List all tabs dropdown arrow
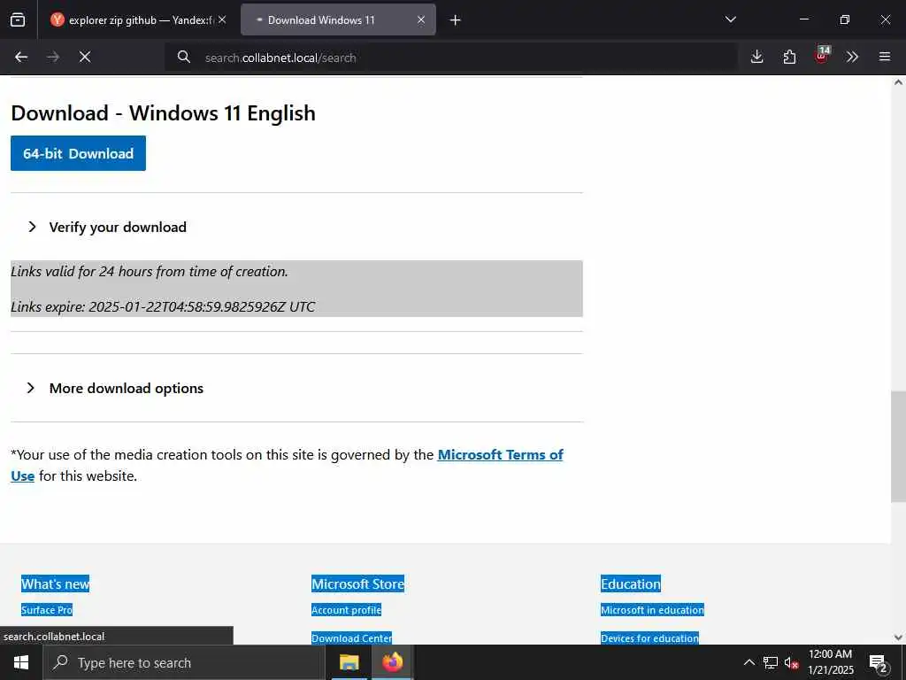Screen dimensions: 906x680 (730, 19)
